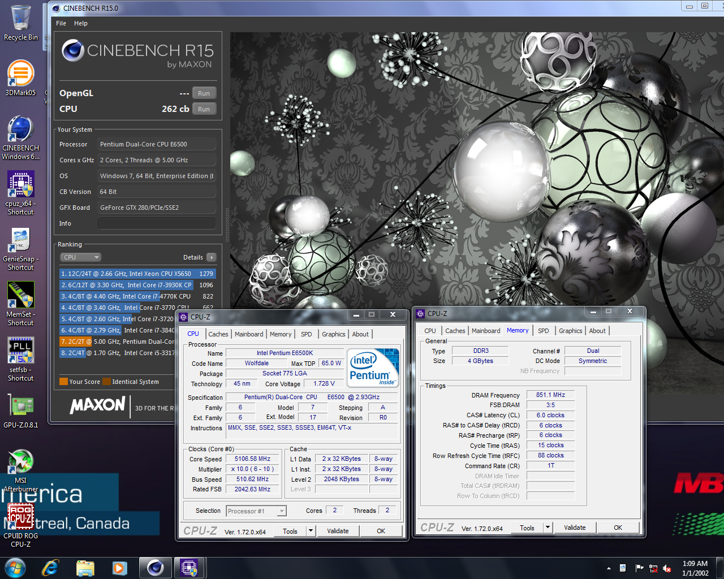Switch to the CPU-Z taskbar button
The height and width of the screenshot is (579, 724).
189,568
